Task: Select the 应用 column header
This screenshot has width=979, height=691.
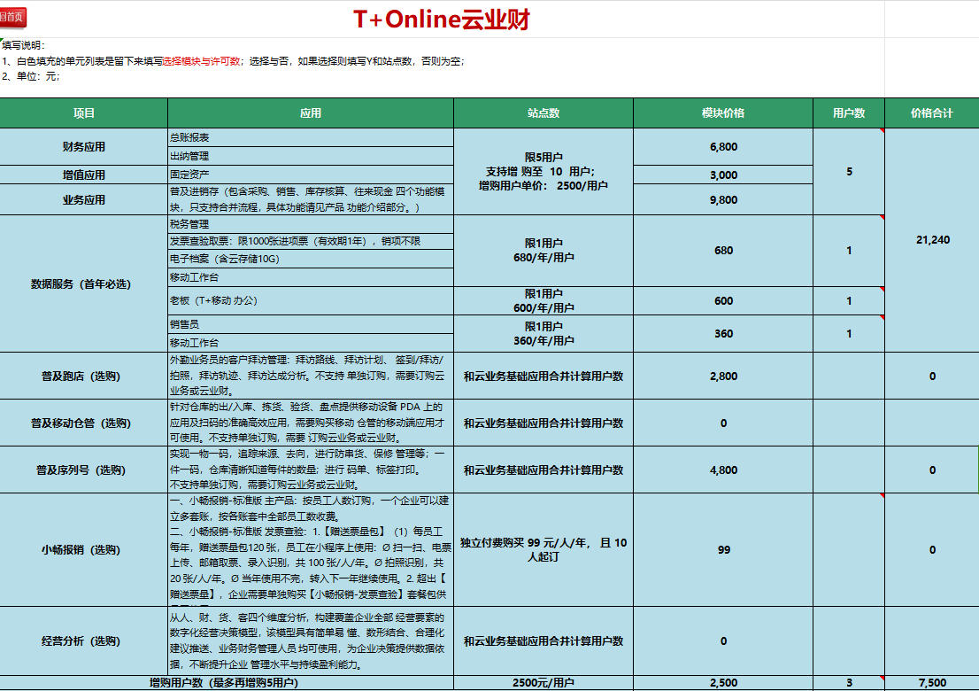Action: point(311,113)
